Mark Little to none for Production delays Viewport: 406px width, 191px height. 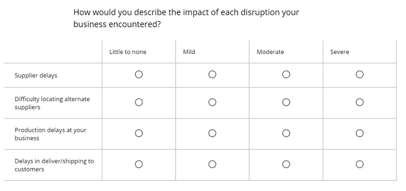pyautogui.click(x=139, y=133)
